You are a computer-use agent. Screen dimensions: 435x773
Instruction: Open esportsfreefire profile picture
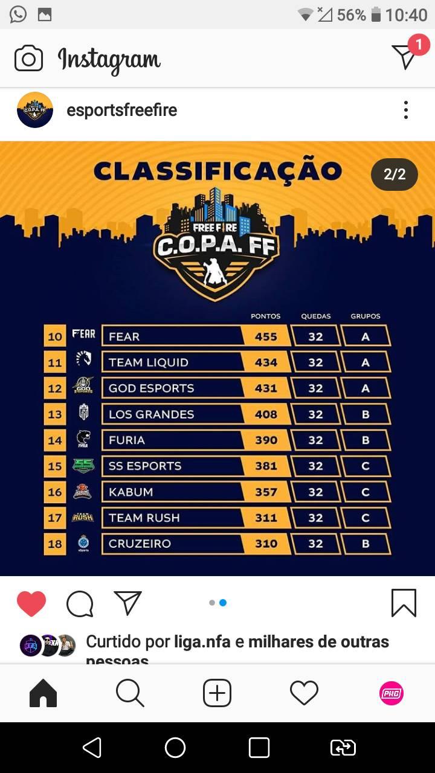click(35, 110)
